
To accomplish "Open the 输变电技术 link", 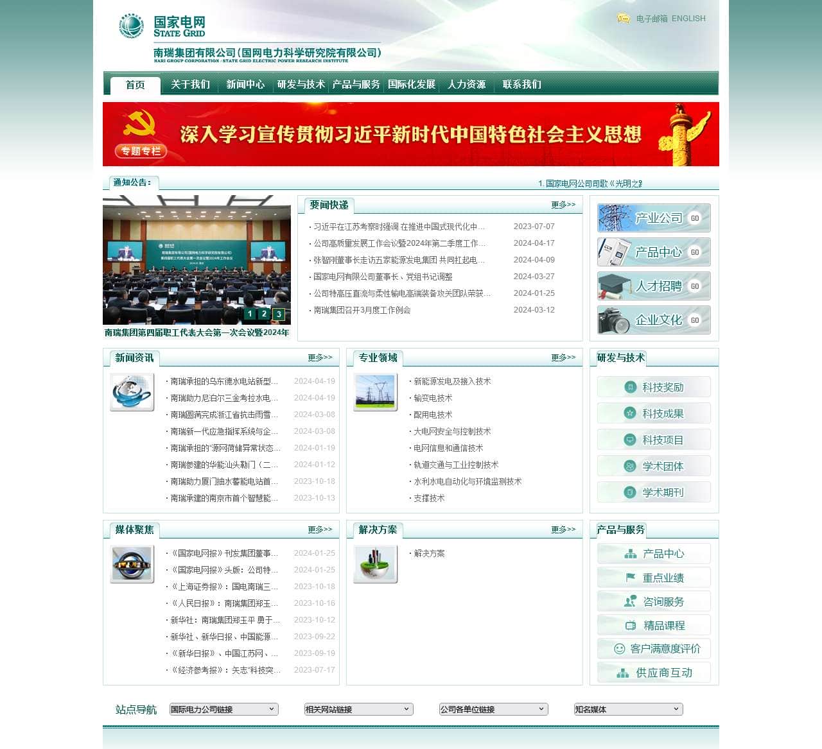I will coord(433,398).
